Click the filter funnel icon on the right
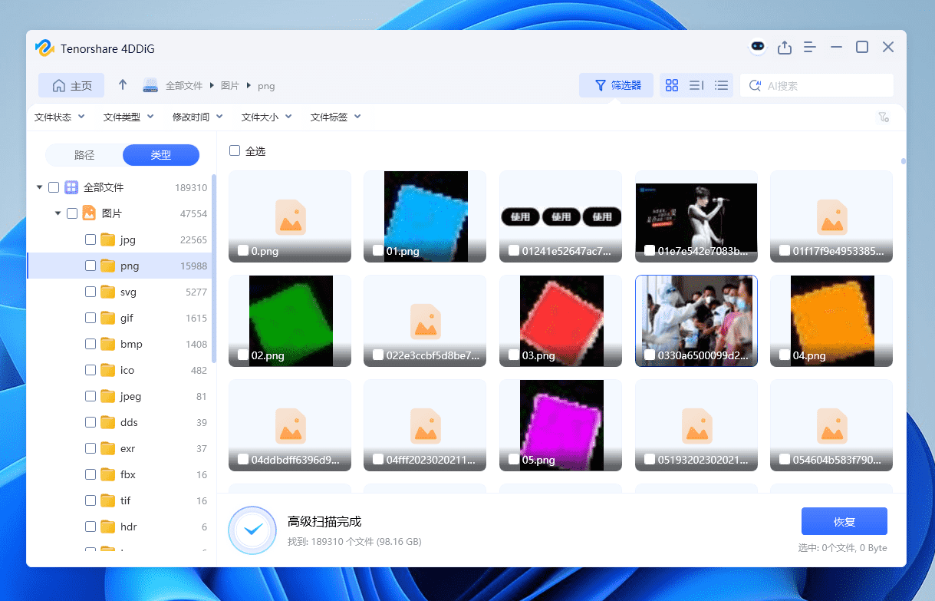Screen dimensions: 935x601 click(x=883, y=117)
